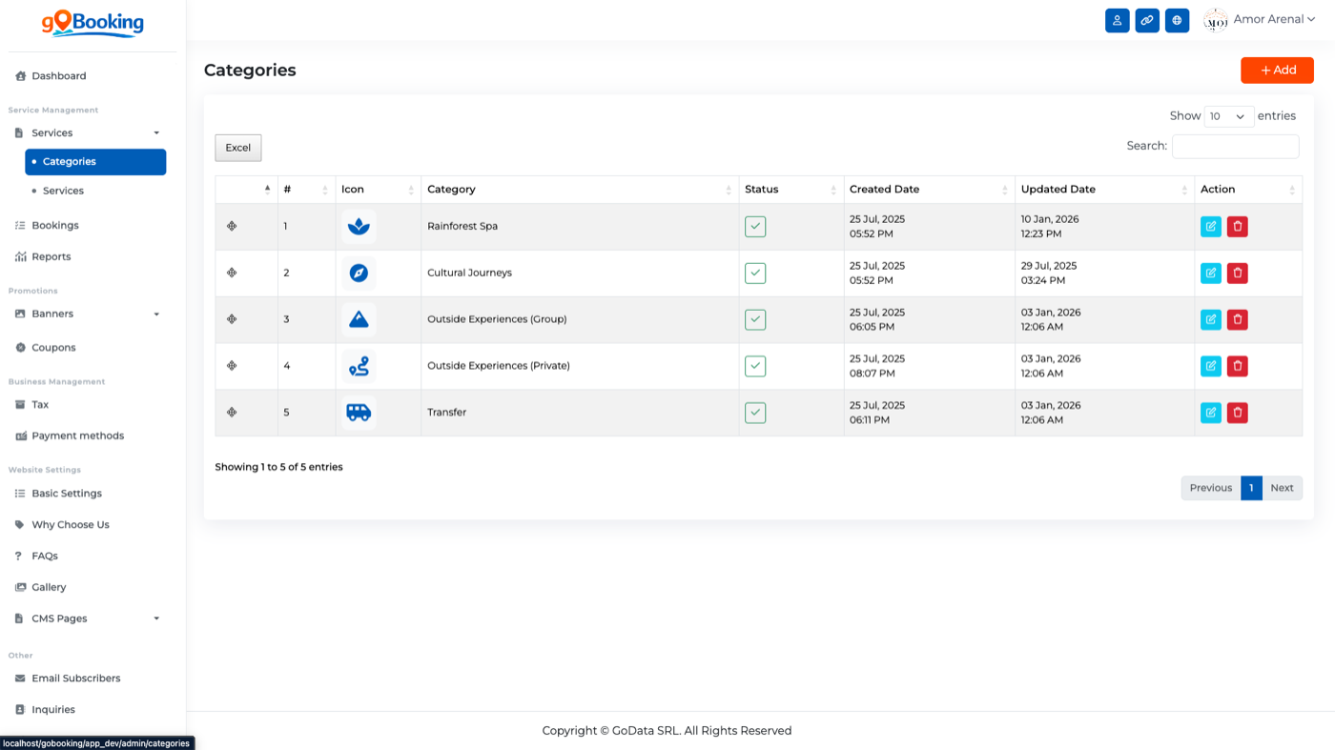Expand the Services sidebar menu
Image resolution: width=1335 pixels, height=750 pixels.
pos(88,133)
